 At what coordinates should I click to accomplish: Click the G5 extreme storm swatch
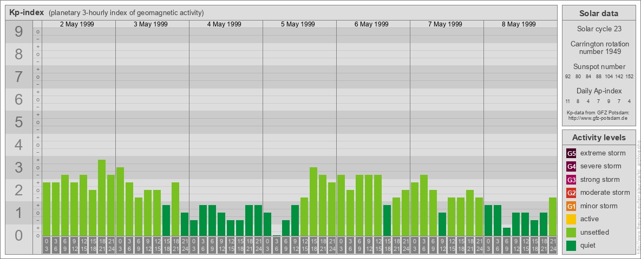(x=572, y=154)
